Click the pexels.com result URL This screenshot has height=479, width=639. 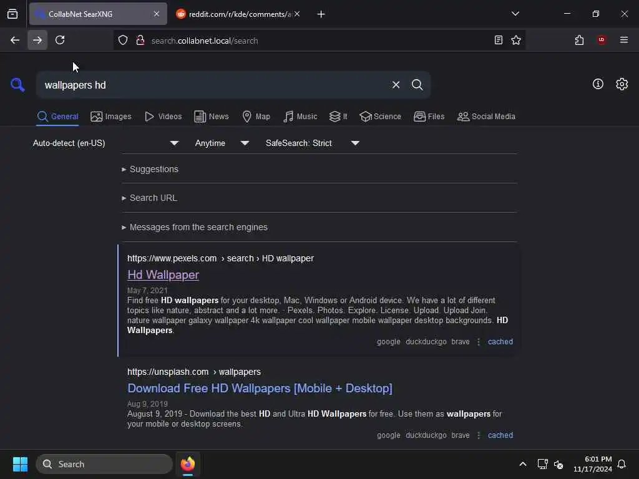pyautogui.click(x=220, y=258)
